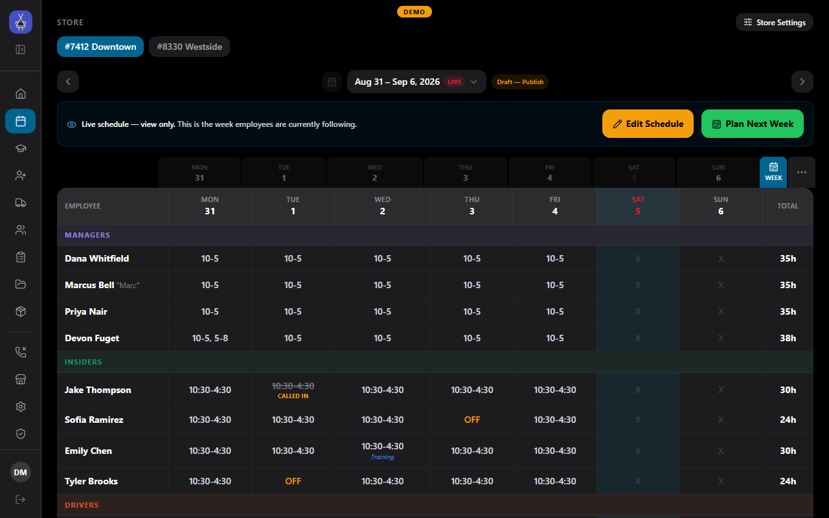Click the Draft — Publish badge

[x=520, y=82]
